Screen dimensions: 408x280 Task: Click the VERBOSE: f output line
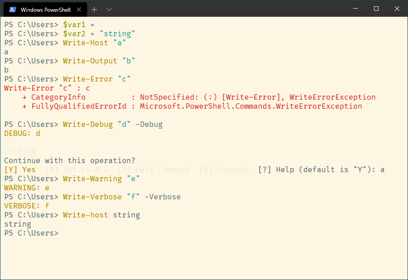[x=27, y=206]
